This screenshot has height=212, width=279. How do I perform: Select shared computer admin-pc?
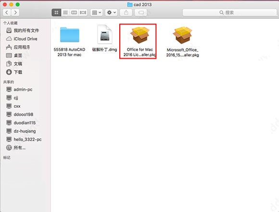pyautogui.click(x=19, y=89)
